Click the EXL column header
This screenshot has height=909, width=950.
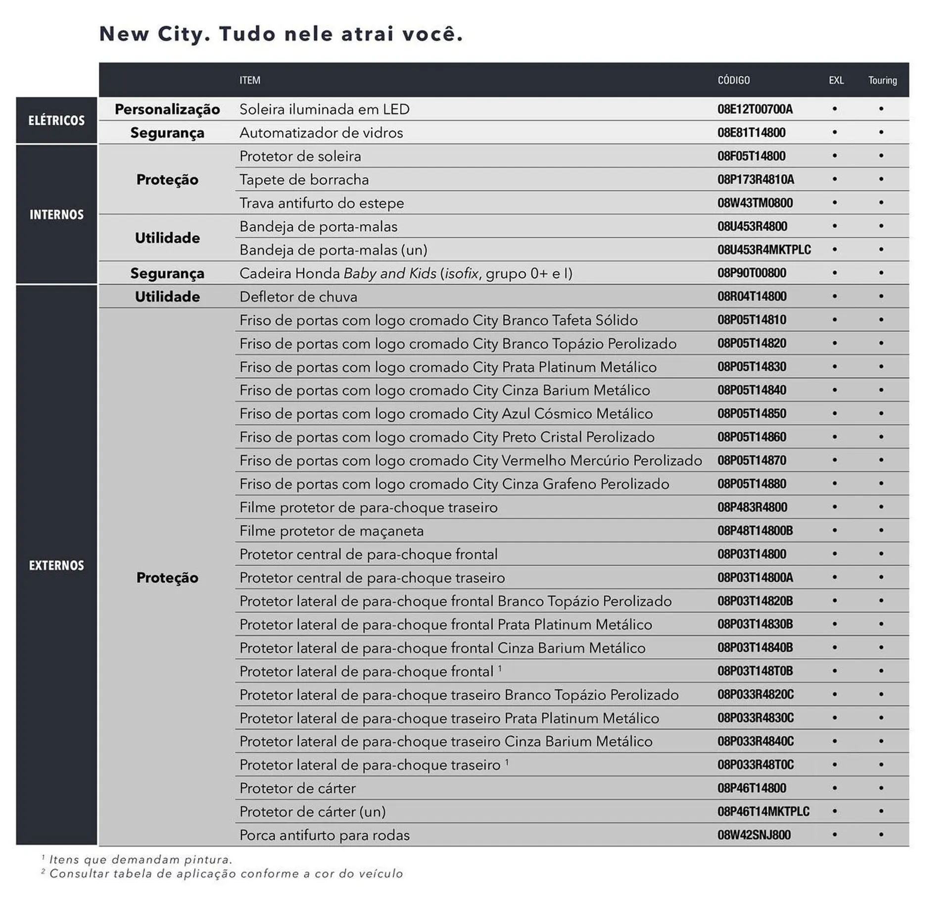[836, 80]
